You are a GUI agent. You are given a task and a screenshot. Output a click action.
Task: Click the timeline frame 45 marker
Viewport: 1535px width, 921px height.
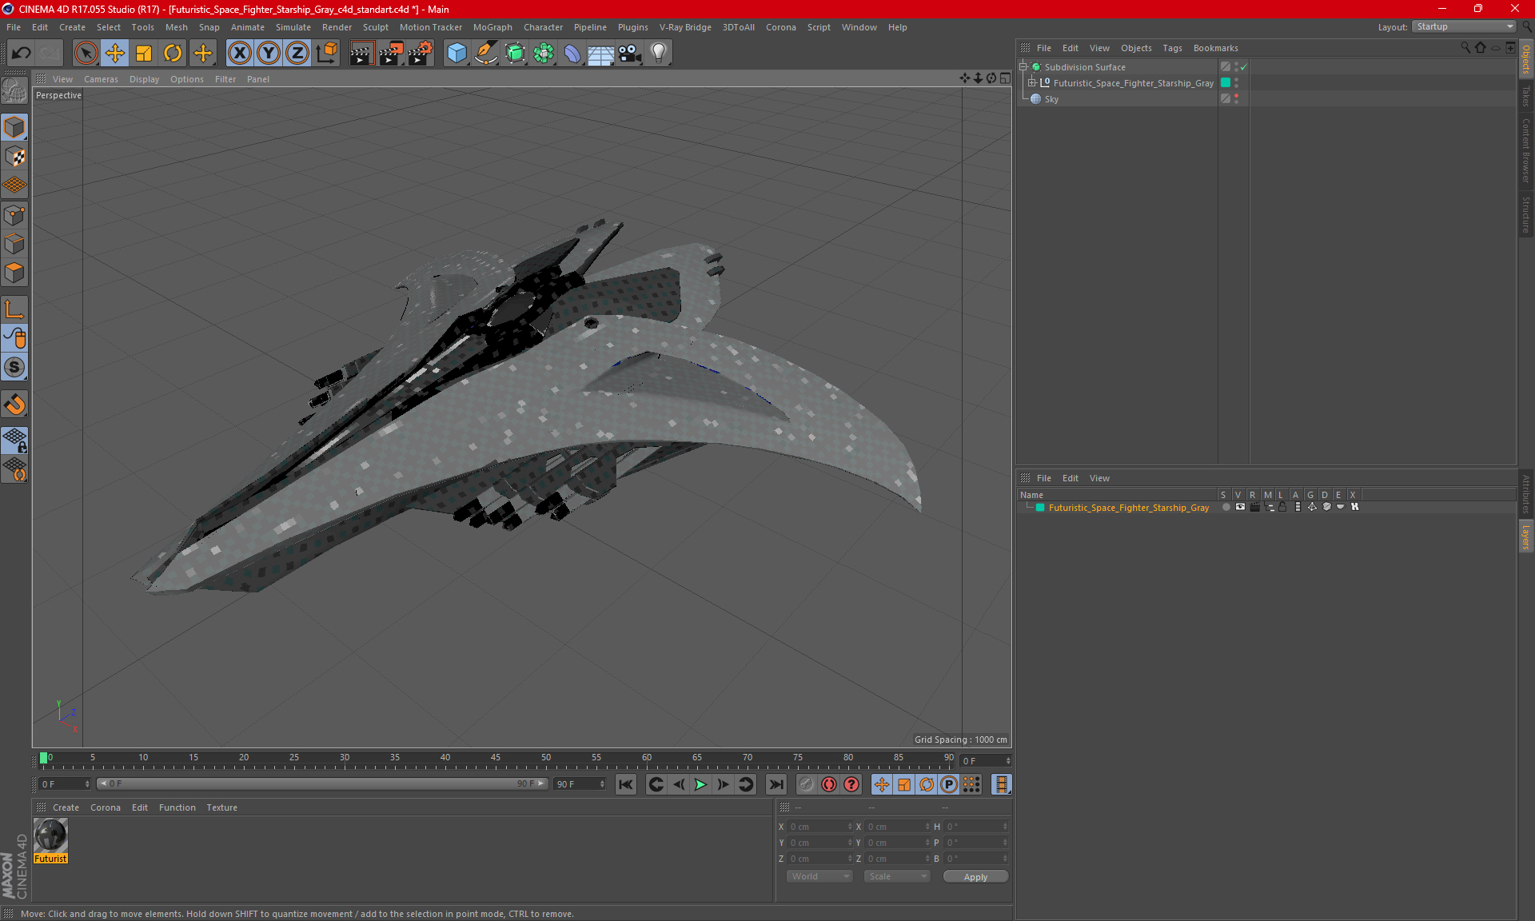[496, 758]
